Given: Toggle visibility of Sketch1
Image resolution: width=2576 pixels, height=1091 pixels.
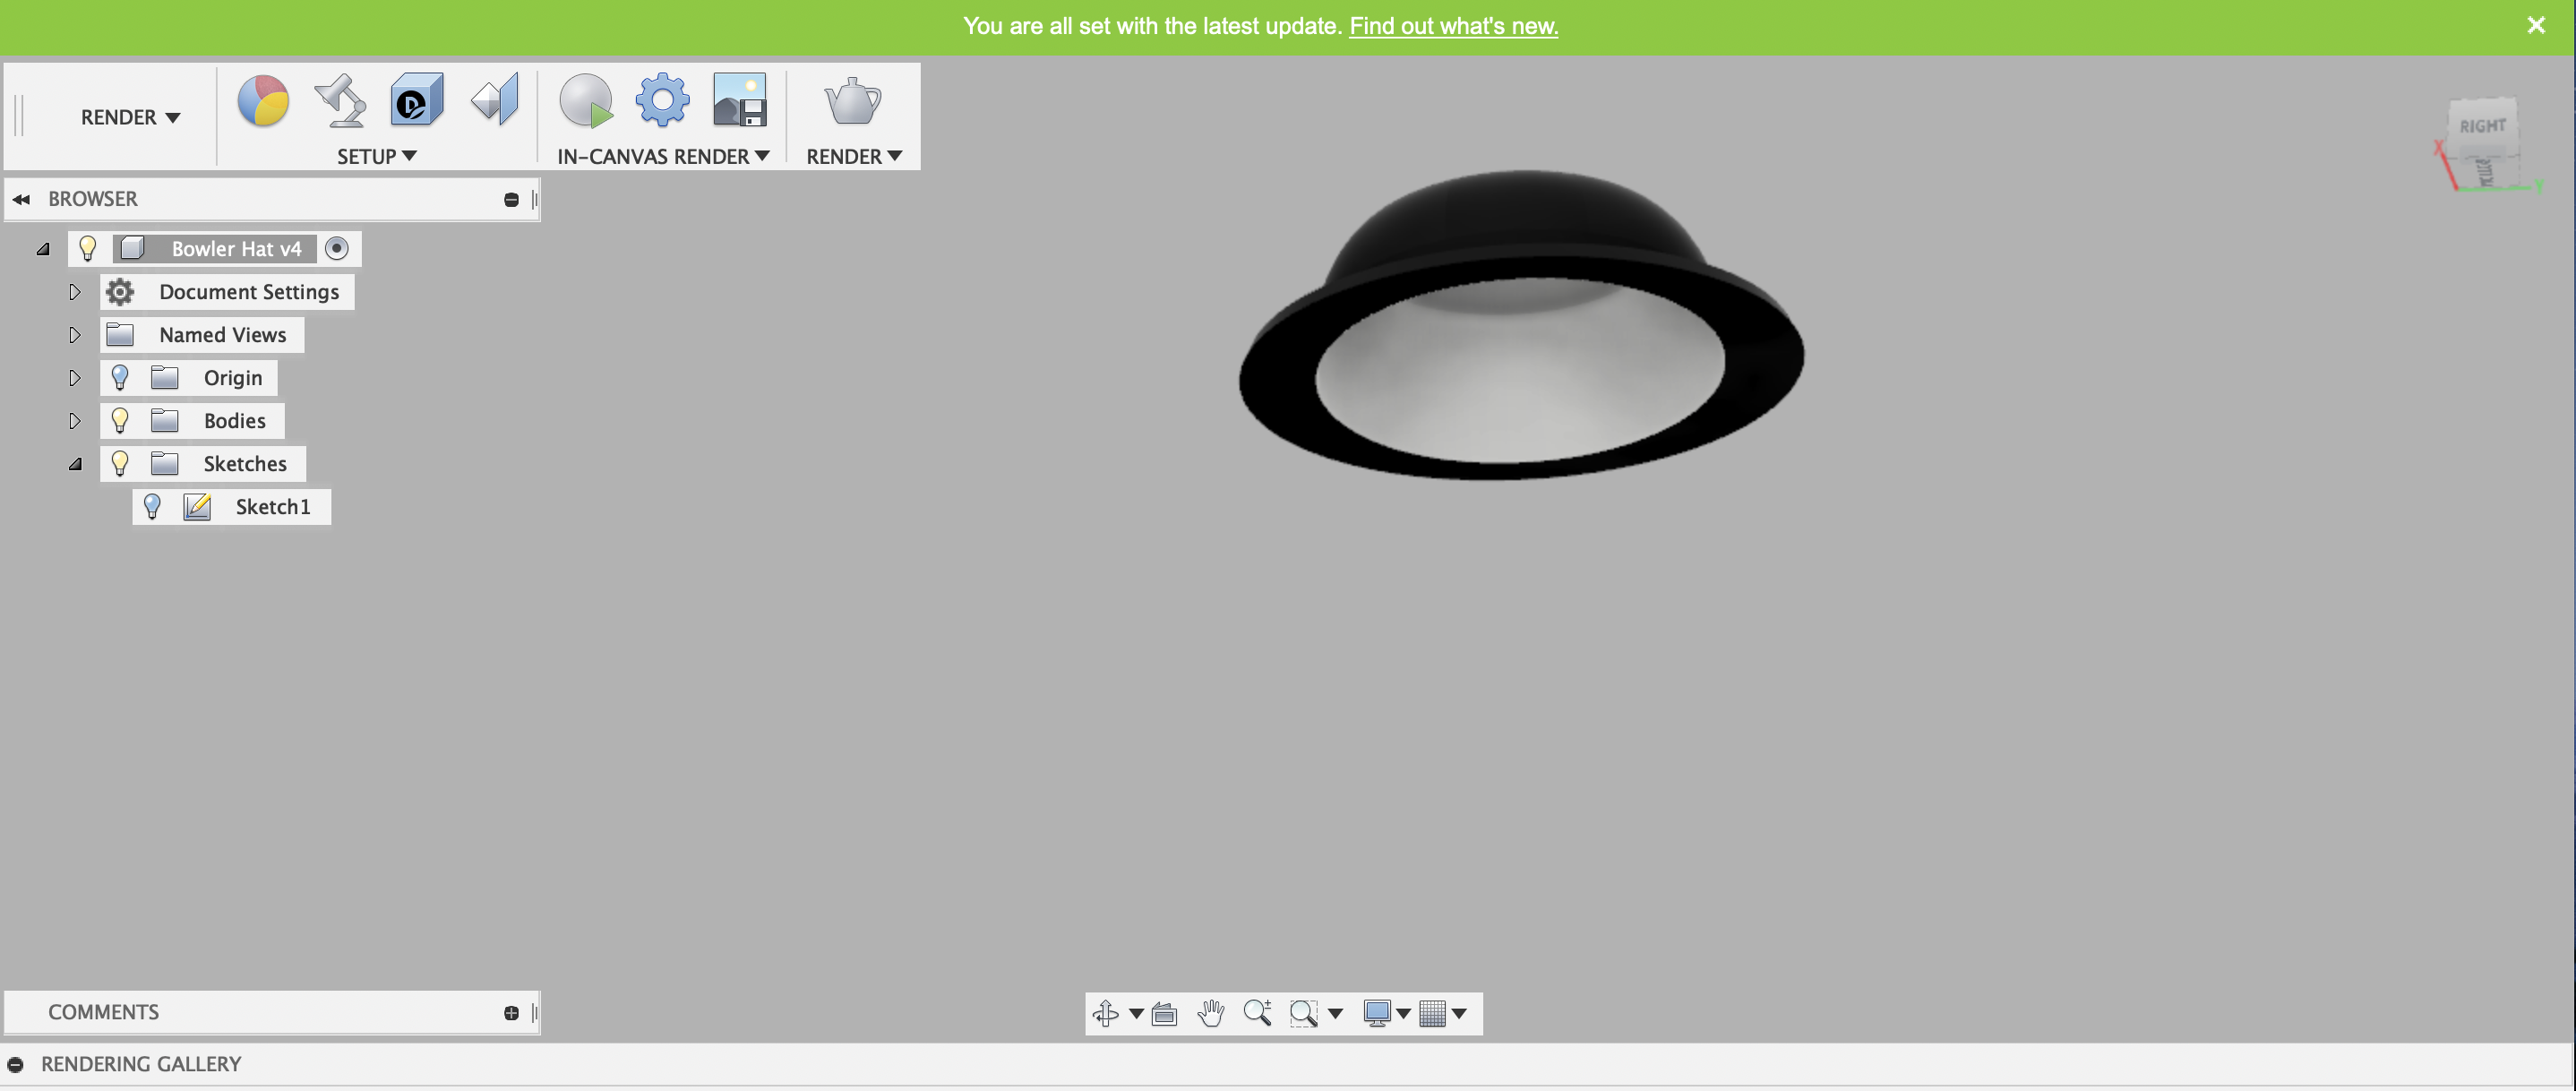Looking at the screenshot, I should [x=152, y=507].
